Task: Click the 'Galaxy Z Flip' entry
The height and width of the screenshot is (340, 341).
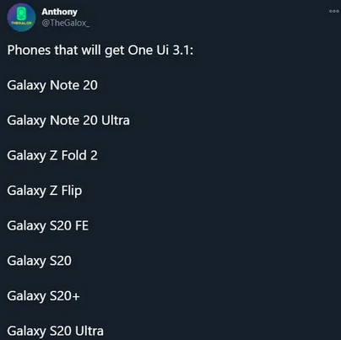Action: (45, 191)
